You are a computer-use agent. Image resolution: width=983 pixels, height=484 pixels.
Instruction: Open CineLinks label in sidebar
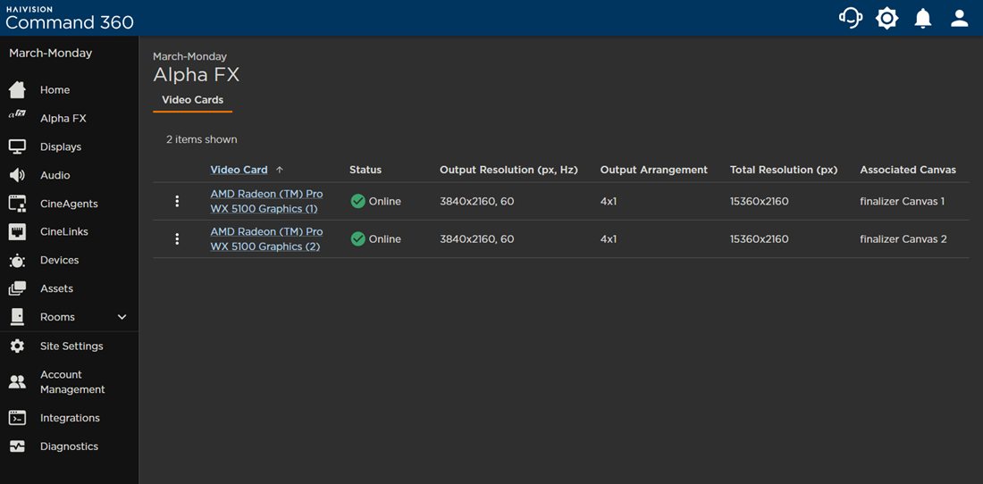[x=64, y=231]
